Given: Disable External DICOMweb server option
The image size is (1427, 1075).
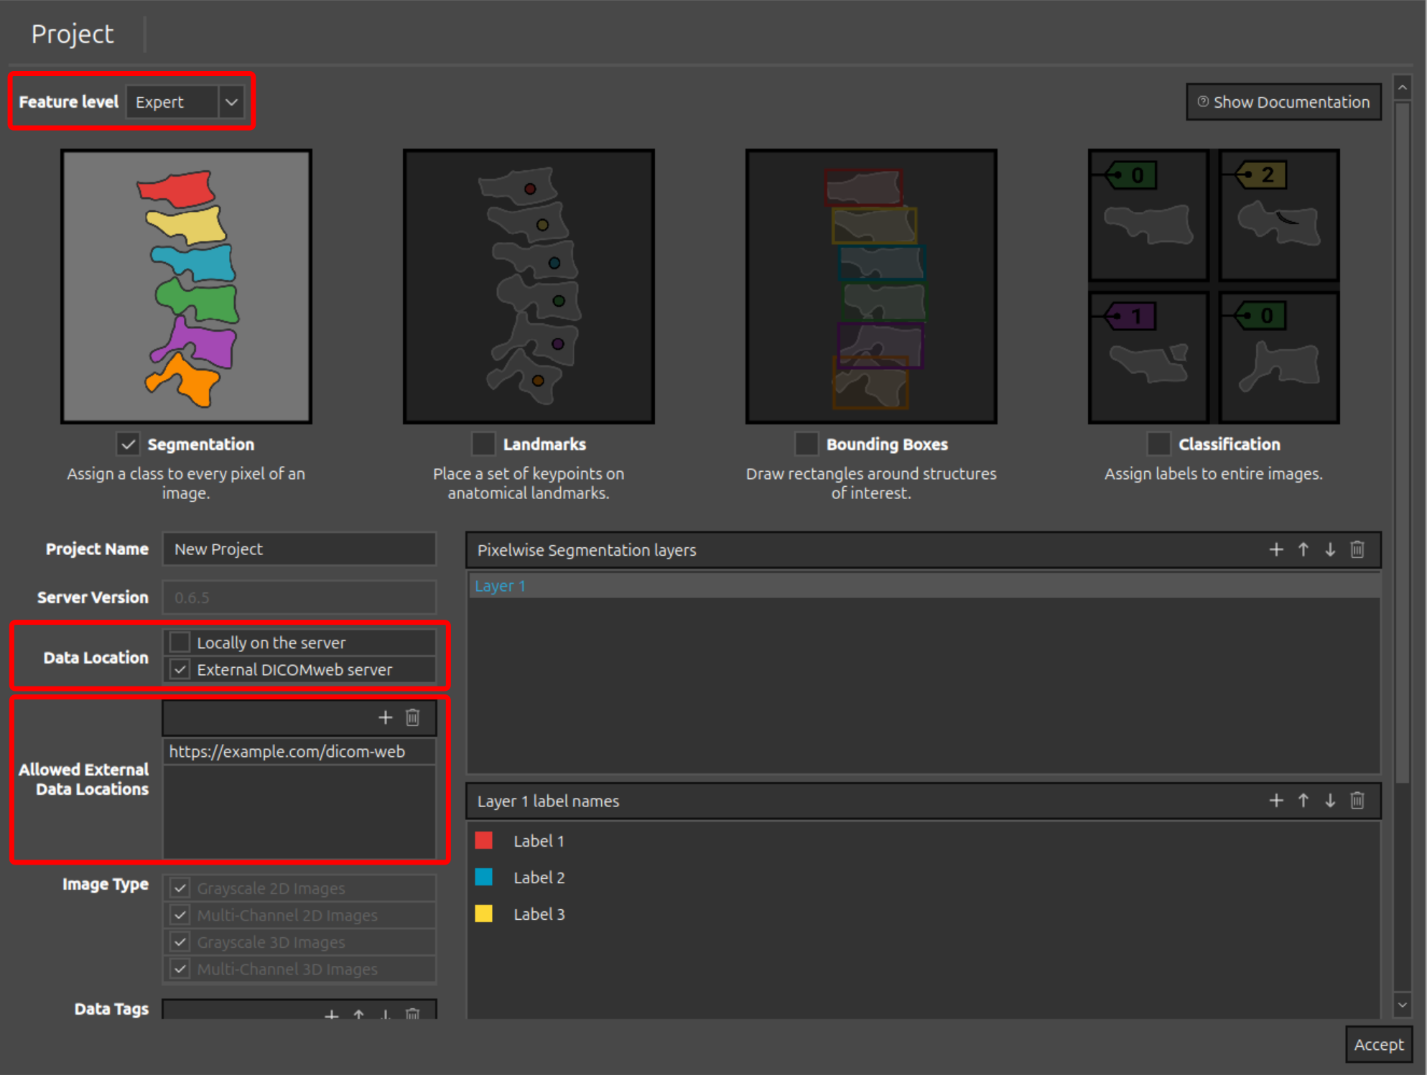Looking at the screenshot, I should click(x=179, y=669).
